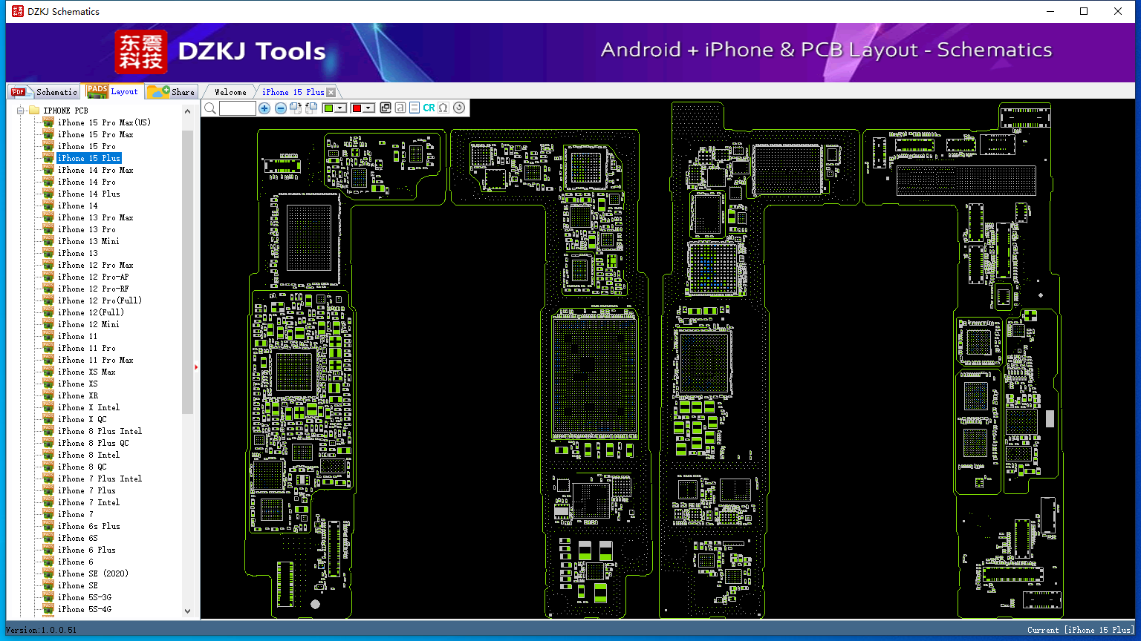Click the PADS icon beside iPhone 7 Plus
This screenshot has height=641, width=1141.
[48, 490]
